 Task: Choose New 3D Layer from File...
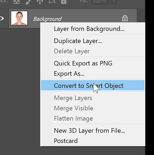[89, 130]
